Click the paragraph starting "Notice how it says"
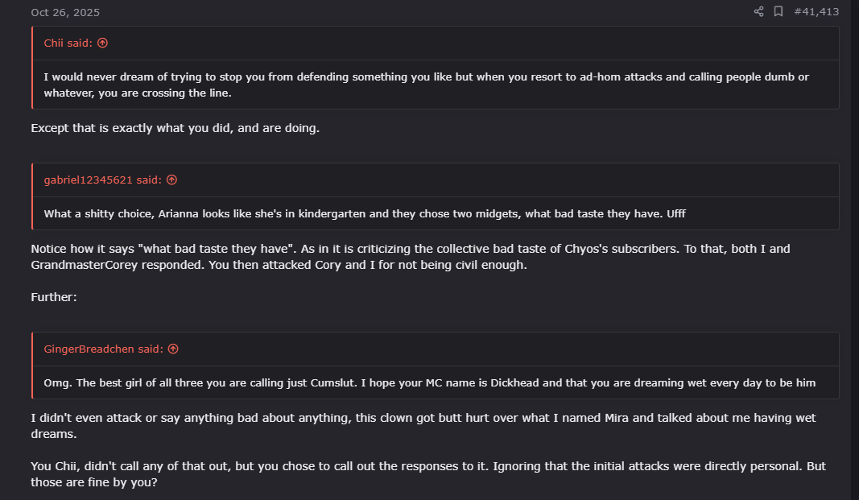Screen dimensions: 859x500 coord(410,249)
